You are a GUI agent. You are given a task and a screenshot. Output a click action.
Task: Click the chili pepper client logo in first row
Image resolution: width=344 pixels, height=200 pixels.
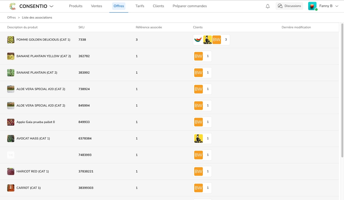pyautogui.click(x=198, y=40)
